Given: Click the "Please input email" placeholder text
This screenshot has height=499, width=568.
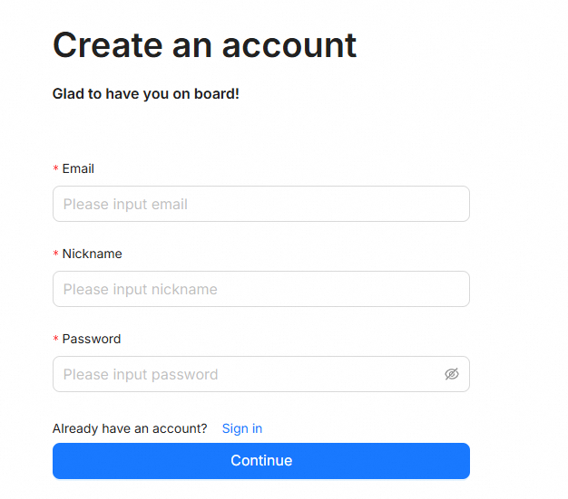Looking at the screenshot, I should click(125, 204).
